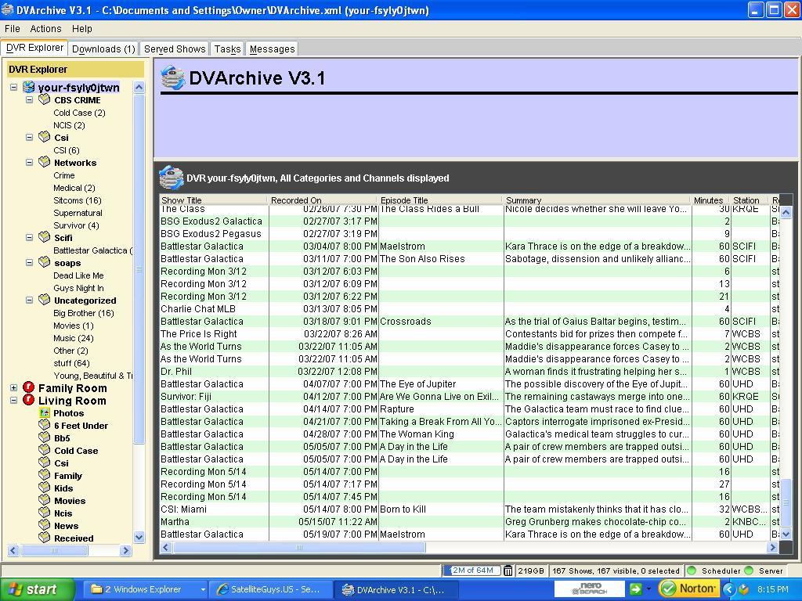Select the Sitcoms (16) tree item
Screen dimensions: 802x601
click(x=78, y=200)
